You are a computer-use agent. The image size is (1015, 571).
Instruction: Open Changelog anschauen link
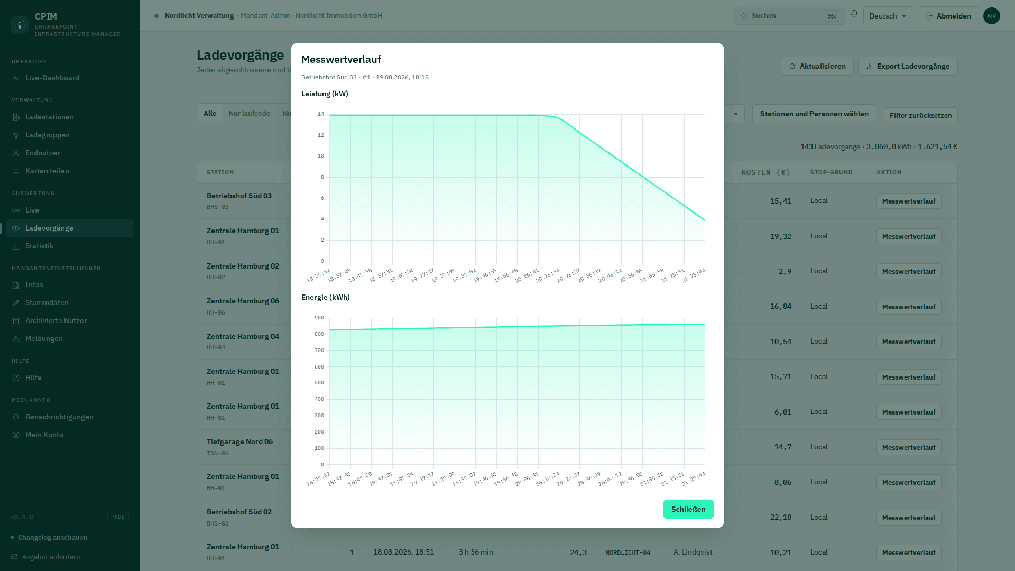53,537
